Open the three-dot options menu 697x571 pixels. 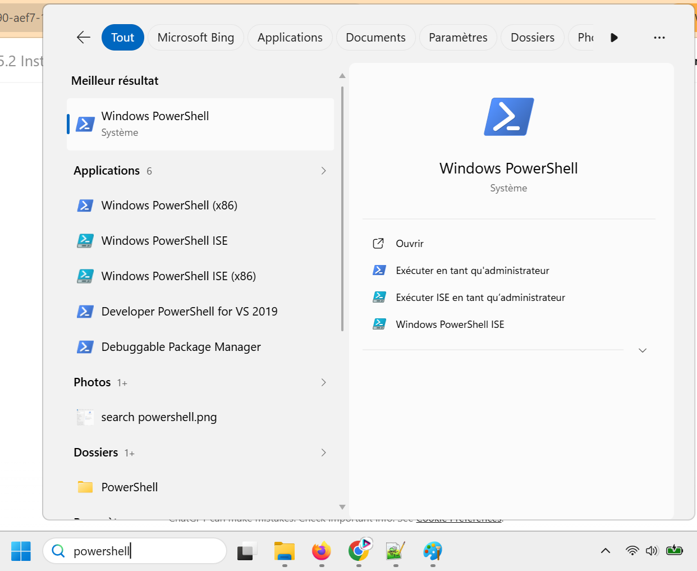click(659, 38)
